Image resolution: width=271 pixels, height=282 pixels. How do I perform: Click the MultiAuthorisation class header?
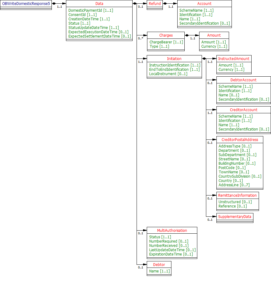(172, 230)
